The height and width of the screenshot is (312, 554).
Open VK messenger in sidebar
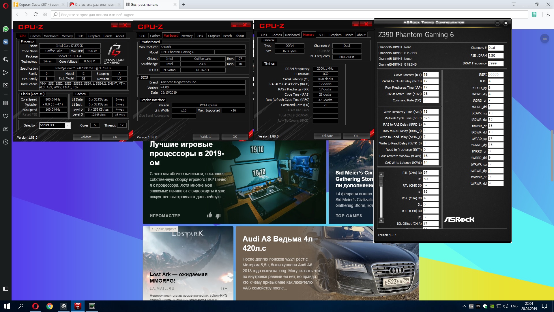[5, 42]
